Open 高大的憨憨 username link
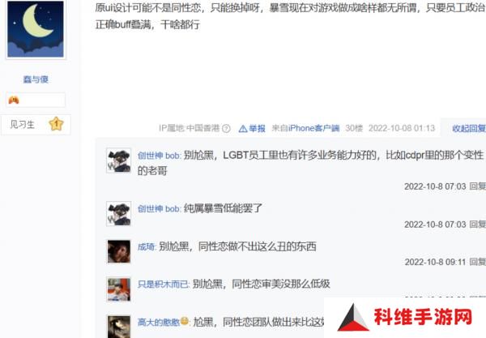486x338 pixels. [159, 322]
